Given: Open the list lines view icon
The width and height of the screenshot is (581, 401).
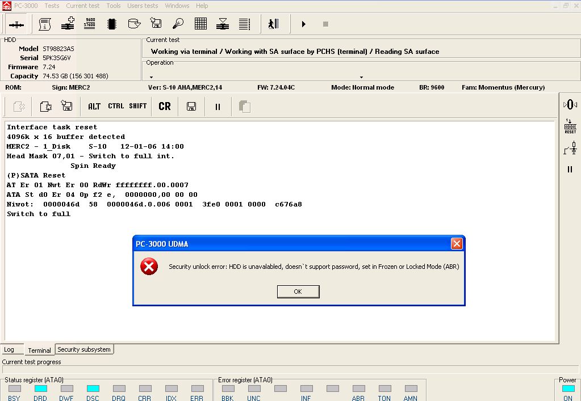Looking at the screenshot, I should tap(244, 24).
